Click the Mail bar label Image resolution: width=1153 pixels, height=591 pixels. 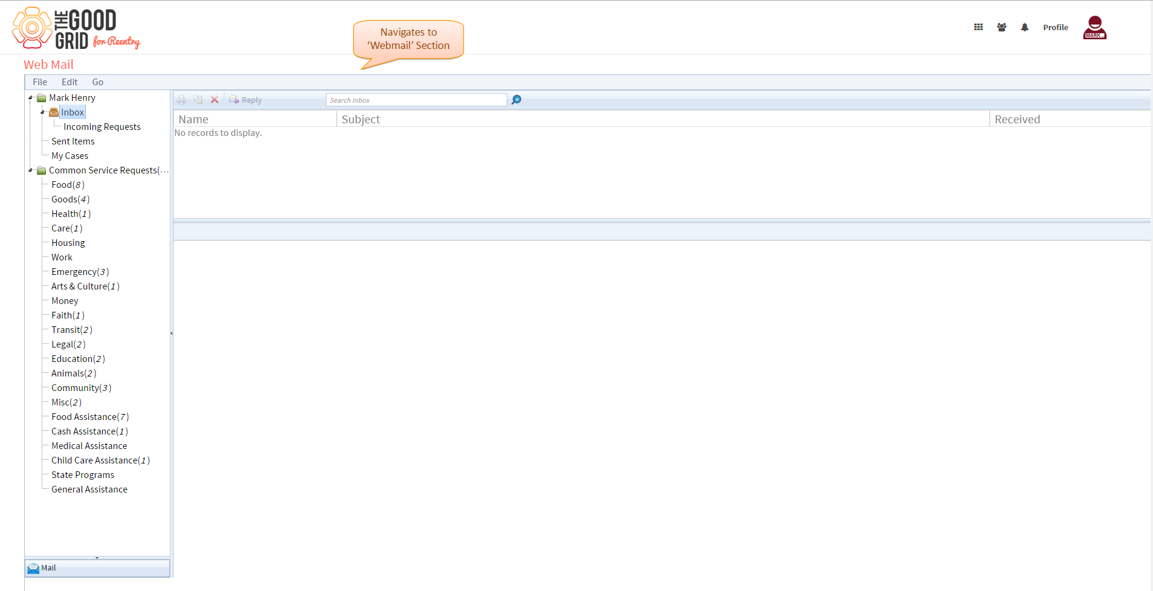tap(48, 568)
